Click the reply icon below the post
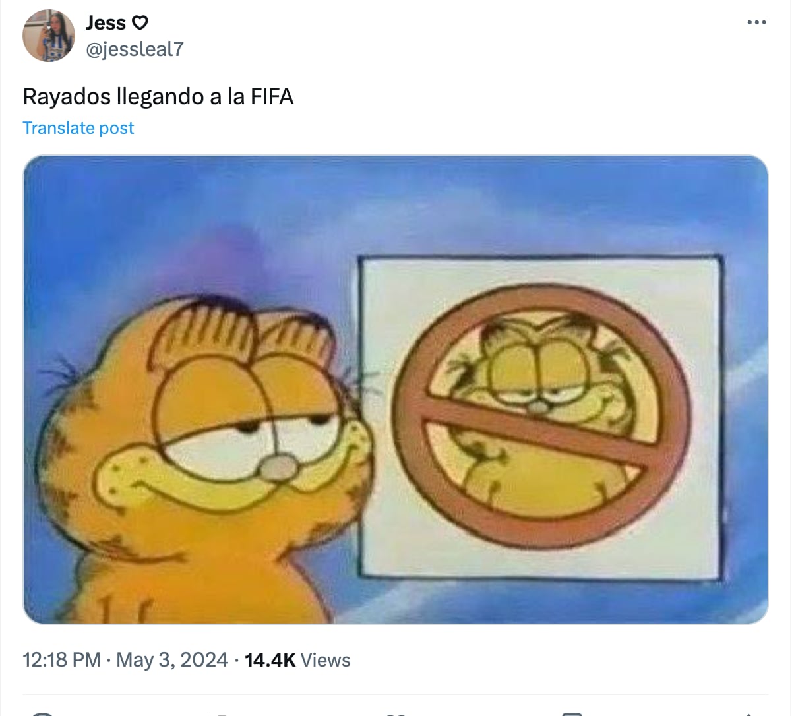The width and height of the screenshot is (794, 716). [42, 713]
